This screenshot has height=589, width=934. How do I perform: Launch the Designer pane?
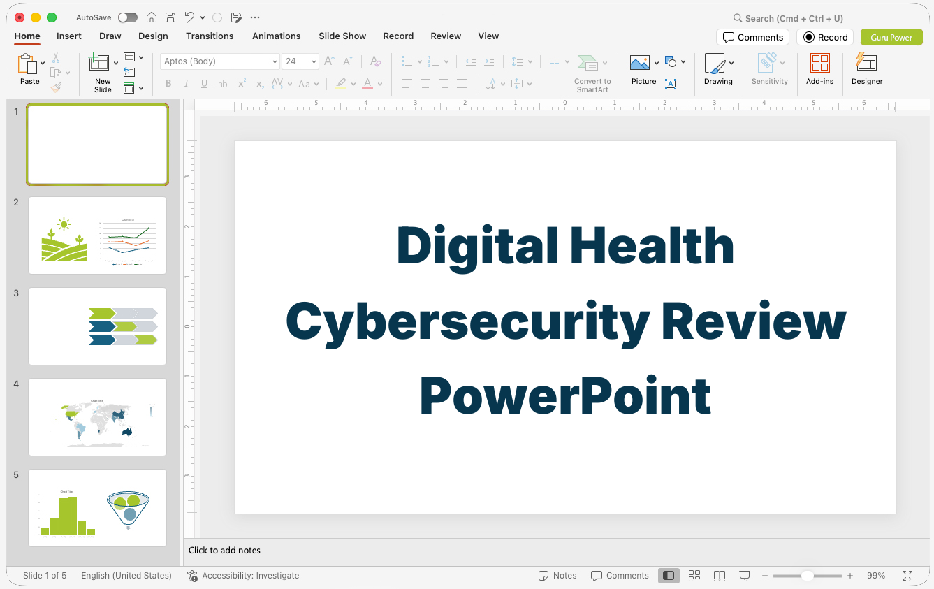point(867,70)
